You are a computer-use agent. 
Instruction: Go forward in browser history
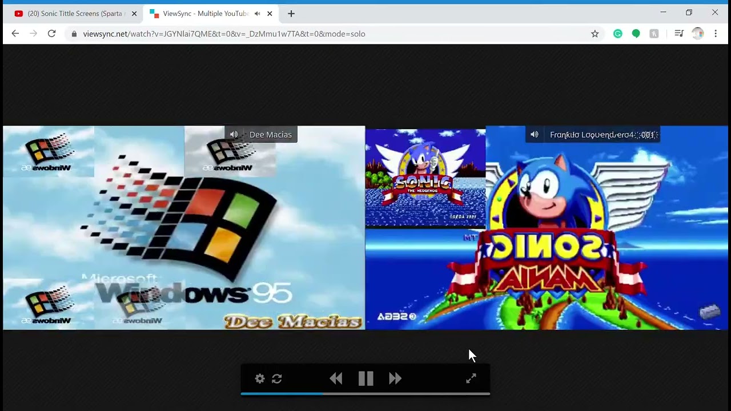click(x=33, y=34)
